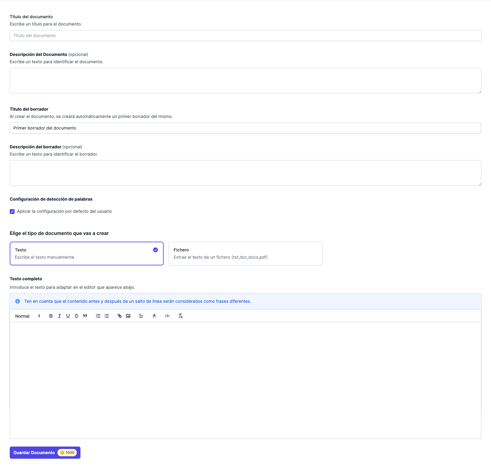This screenshot has width=491, height=466.
Task: Toggle underline in the text editor
Action: [68, 316]
